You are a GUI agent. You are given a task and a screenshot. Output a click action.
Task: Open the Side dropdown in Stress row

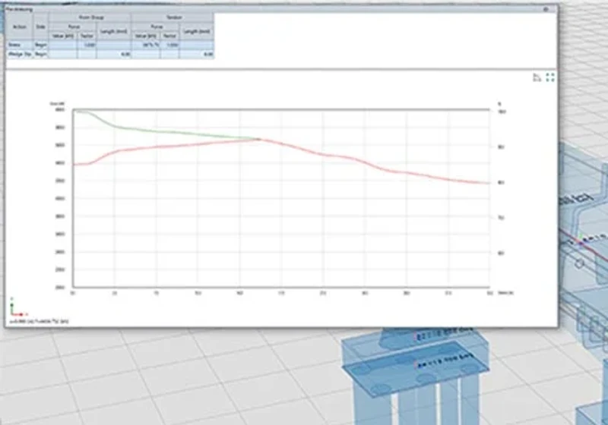[x=41, y=45]
